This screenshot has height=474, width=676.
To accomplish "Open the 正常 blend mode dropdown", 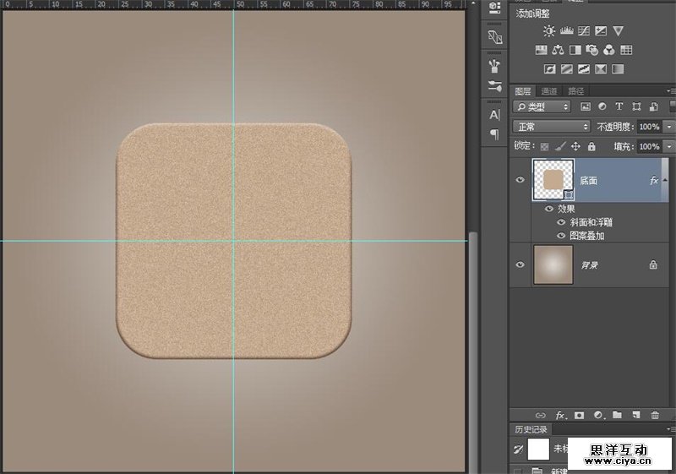I will click(553, 127).
